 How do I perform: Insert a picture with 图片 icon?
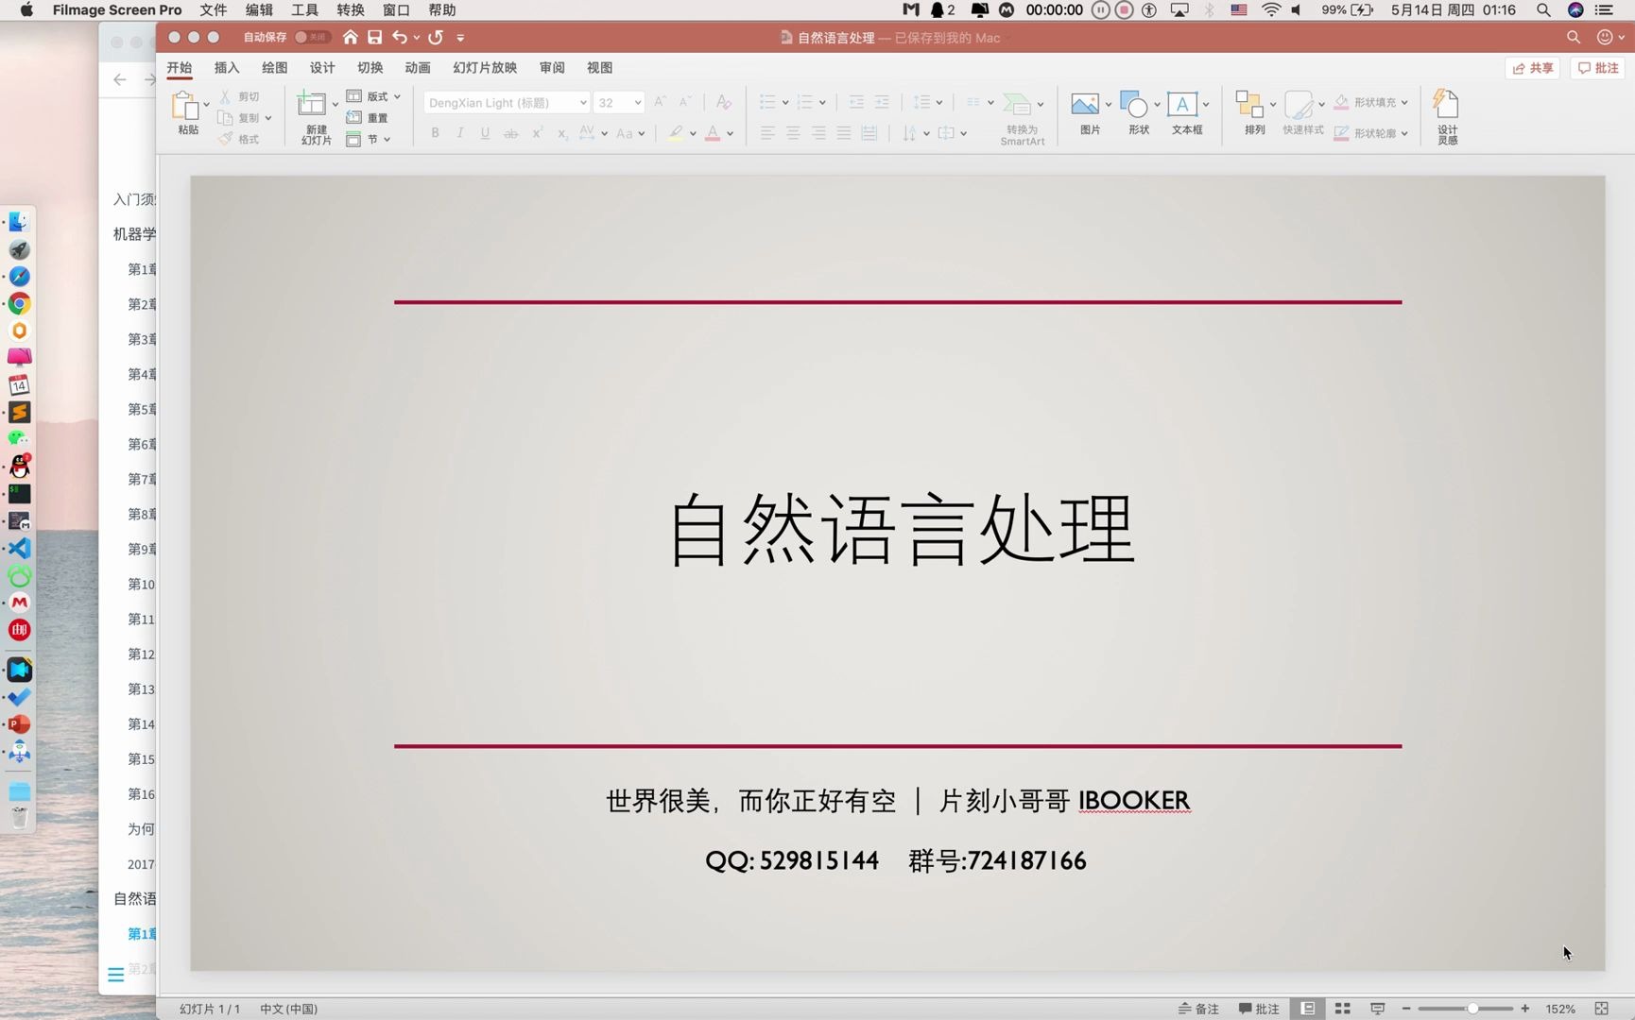pyautogui.click(x=1084, y=104)
